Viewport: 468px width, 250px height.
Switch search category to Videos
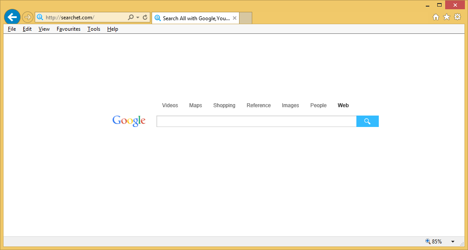pos(170,105)
